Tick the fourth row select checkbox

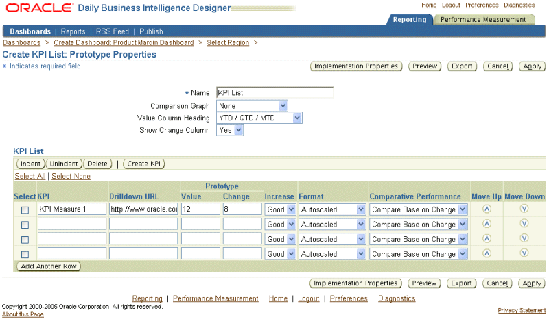coord(25,255)
